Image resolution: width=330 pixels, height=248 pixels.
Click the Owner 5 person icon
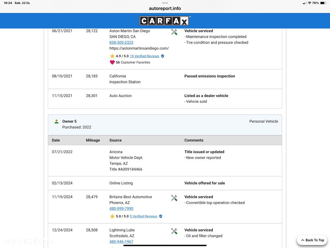tap(56, 121)
